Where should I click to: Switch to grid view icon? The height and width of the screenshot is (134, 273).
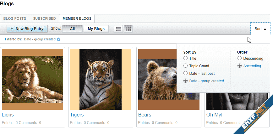[128, 29]
